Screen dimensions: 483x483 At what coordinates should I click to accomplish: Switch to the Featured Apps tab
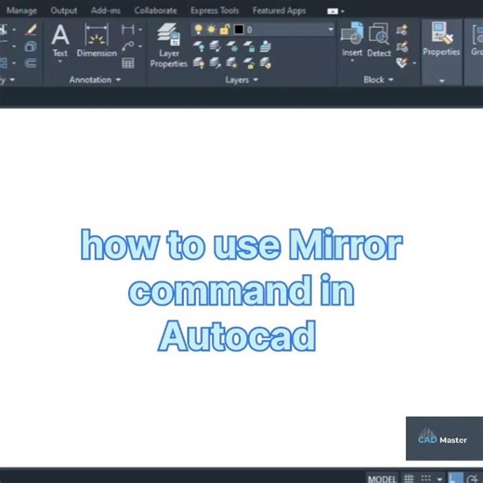tap(279, 11)
